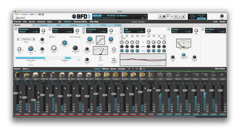
Task: Open the Key Map tab
Action: click(94, 22)
